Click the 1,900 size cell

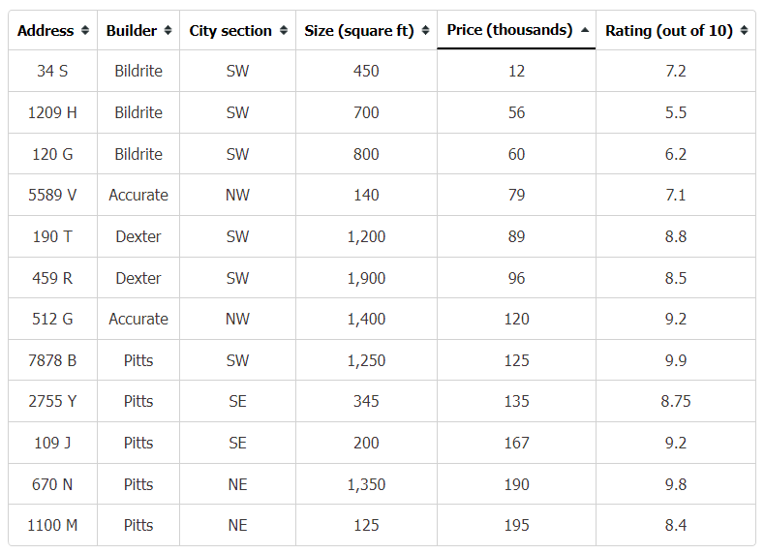366,278
